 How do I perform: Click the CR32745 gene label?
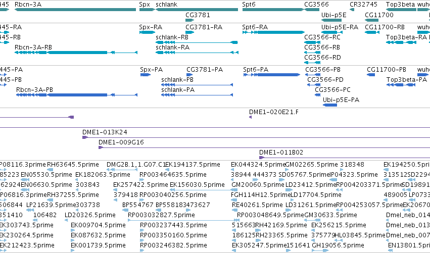363,5
